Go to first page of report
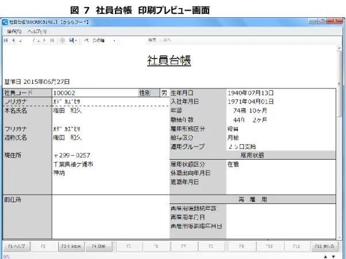The height and width of the screenshot is (259, 346). (6, 40)
